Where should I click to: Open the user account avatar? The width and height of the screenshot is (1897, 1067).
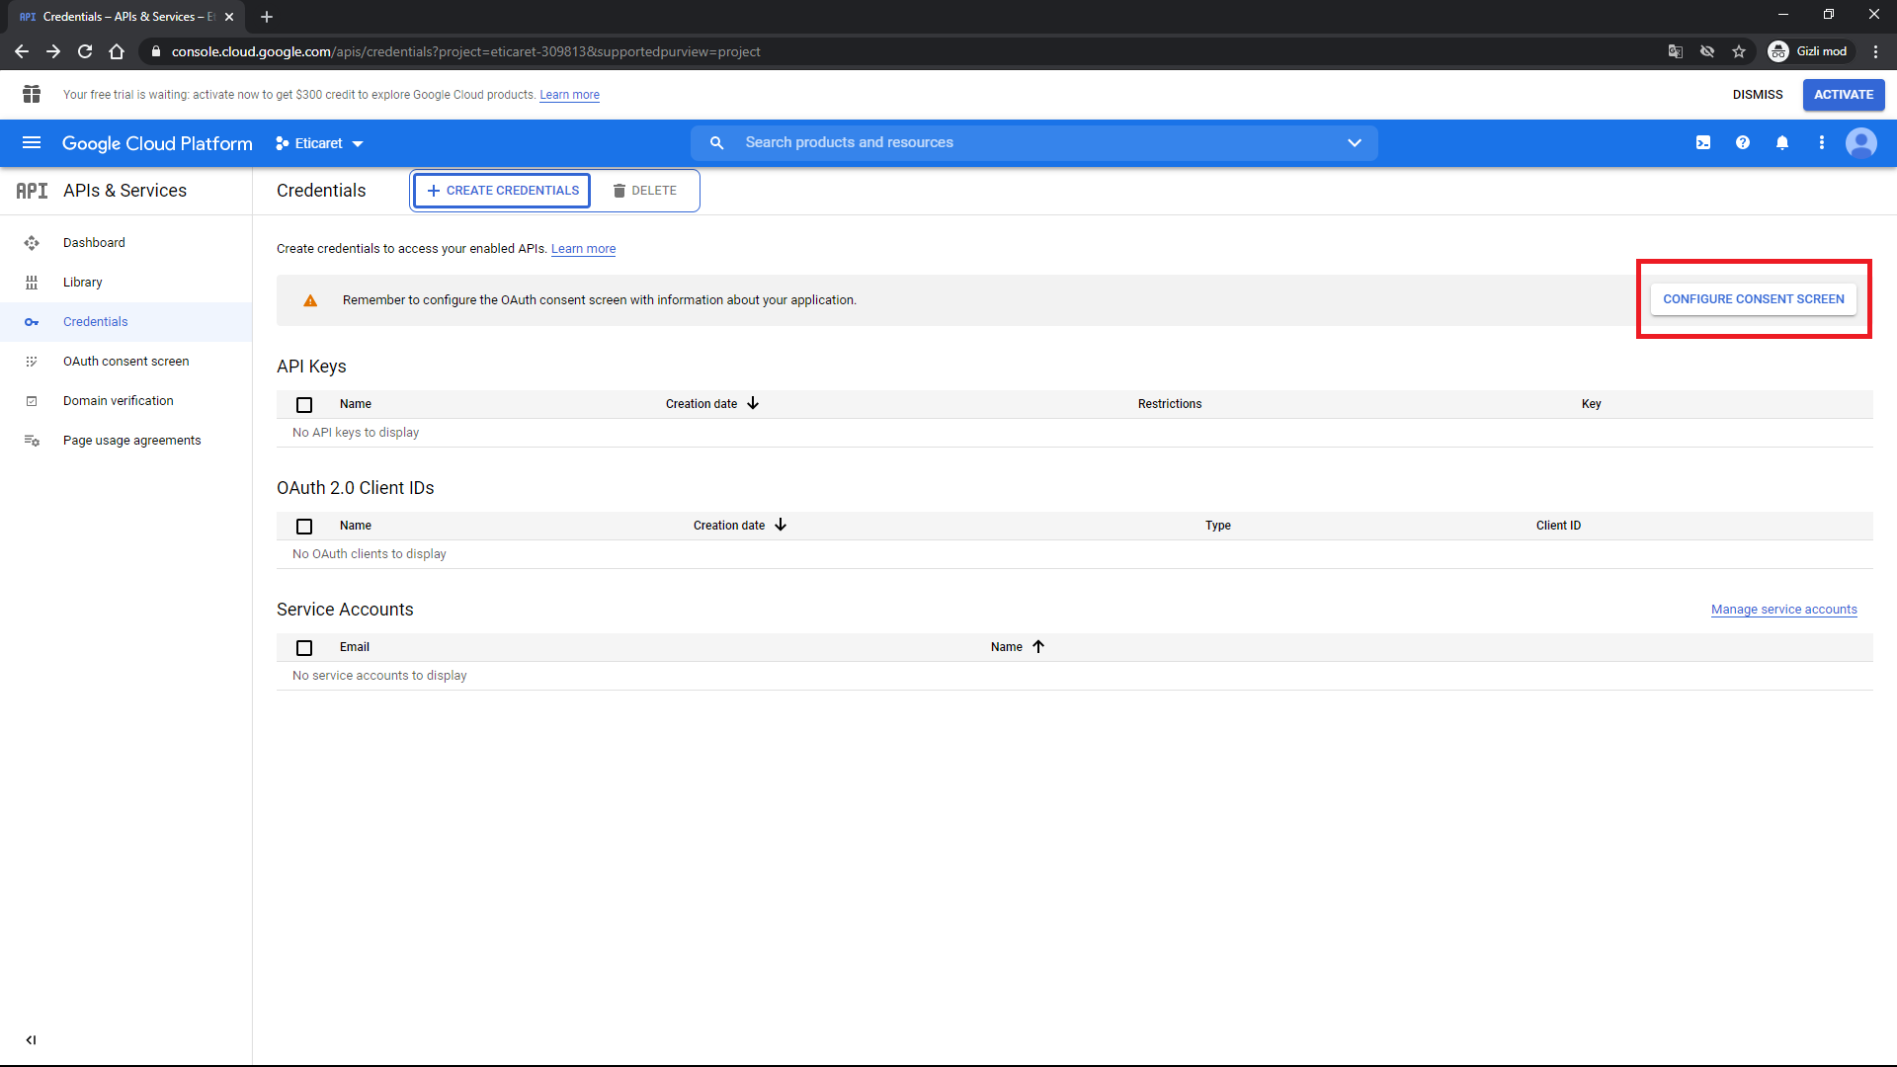tap(1861, 143)
